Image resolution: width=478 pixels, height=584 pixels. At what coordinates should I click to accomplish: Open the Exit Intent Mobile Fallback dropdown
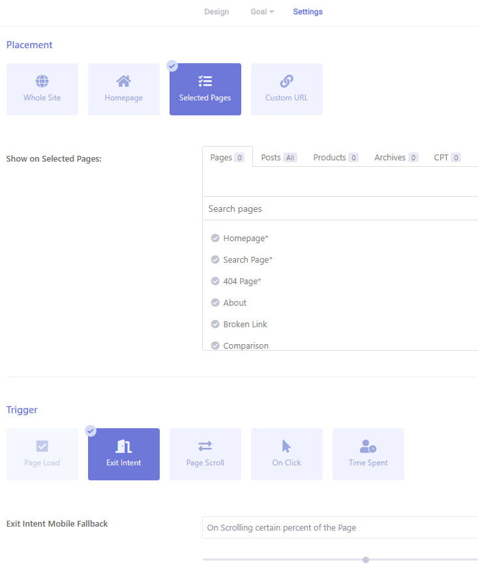[340, 527]
